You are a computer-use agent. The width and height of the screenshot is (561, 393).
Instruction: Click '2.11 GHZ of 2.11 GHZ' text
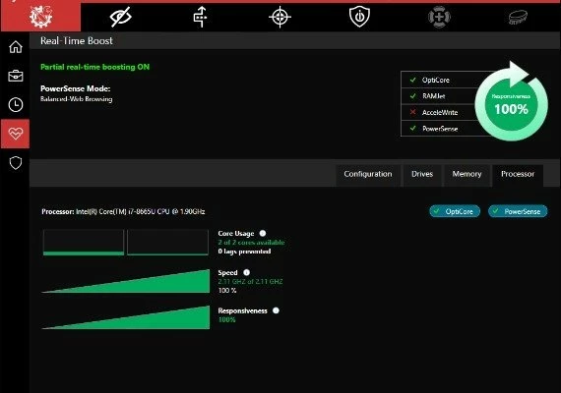[x=250, y=282]
